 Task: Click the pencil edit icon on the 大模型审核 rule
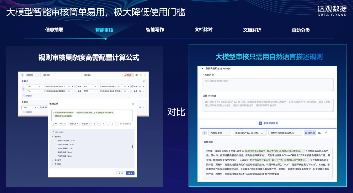(326, 133)
